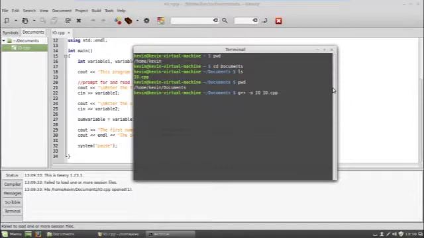The height and width of the screenshot is (238, 424).
Task: Open the Menu button in taskbar
Action: pos(12,234)
